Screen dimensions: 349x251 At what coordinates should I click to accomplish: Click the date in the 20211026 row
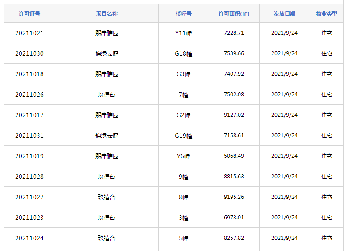point(285,95)
